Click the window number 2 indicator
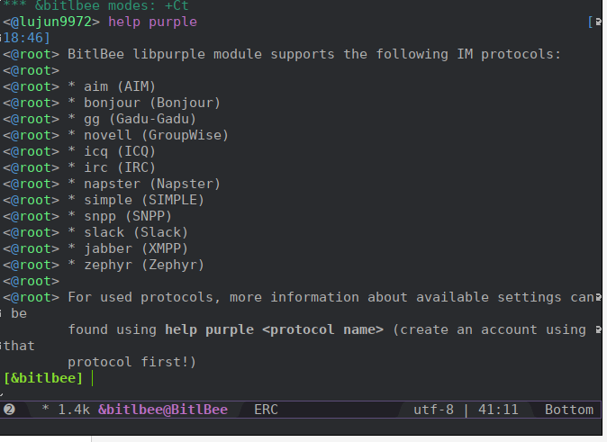The image size is (607, 442). pyautogui.click(x=10, y=410)
